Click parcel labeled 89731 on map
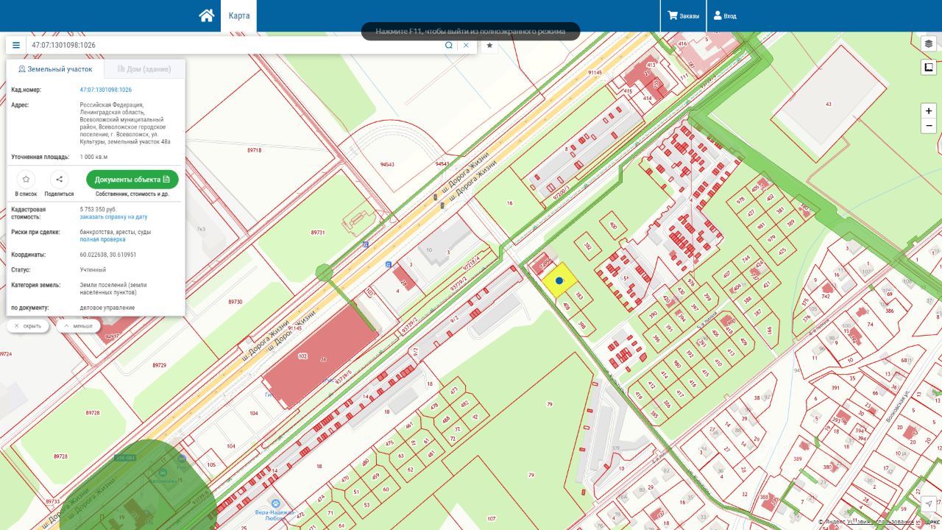This screenshot has height=530, width=942. 318,232
